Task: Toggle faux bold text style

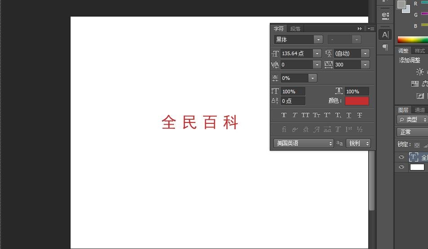Action: pos(284,115)
